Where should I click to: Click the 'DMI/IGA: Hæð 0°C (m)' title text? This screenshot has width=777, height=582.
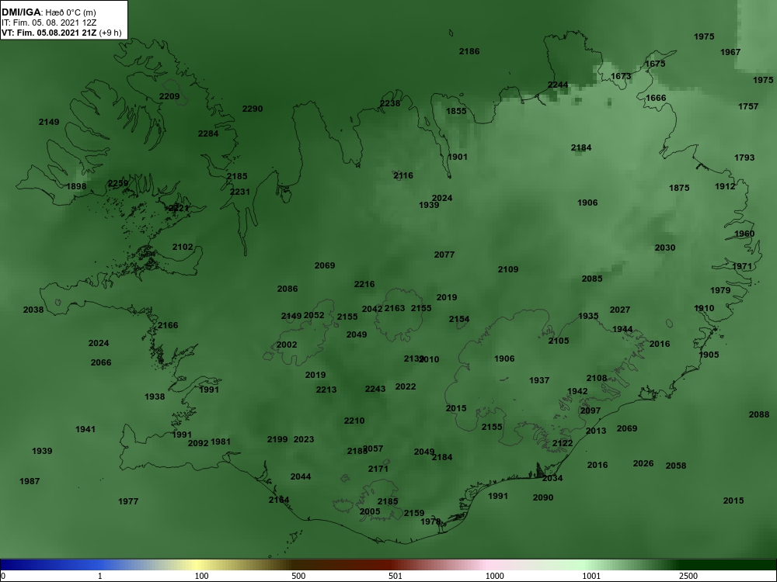49,12
